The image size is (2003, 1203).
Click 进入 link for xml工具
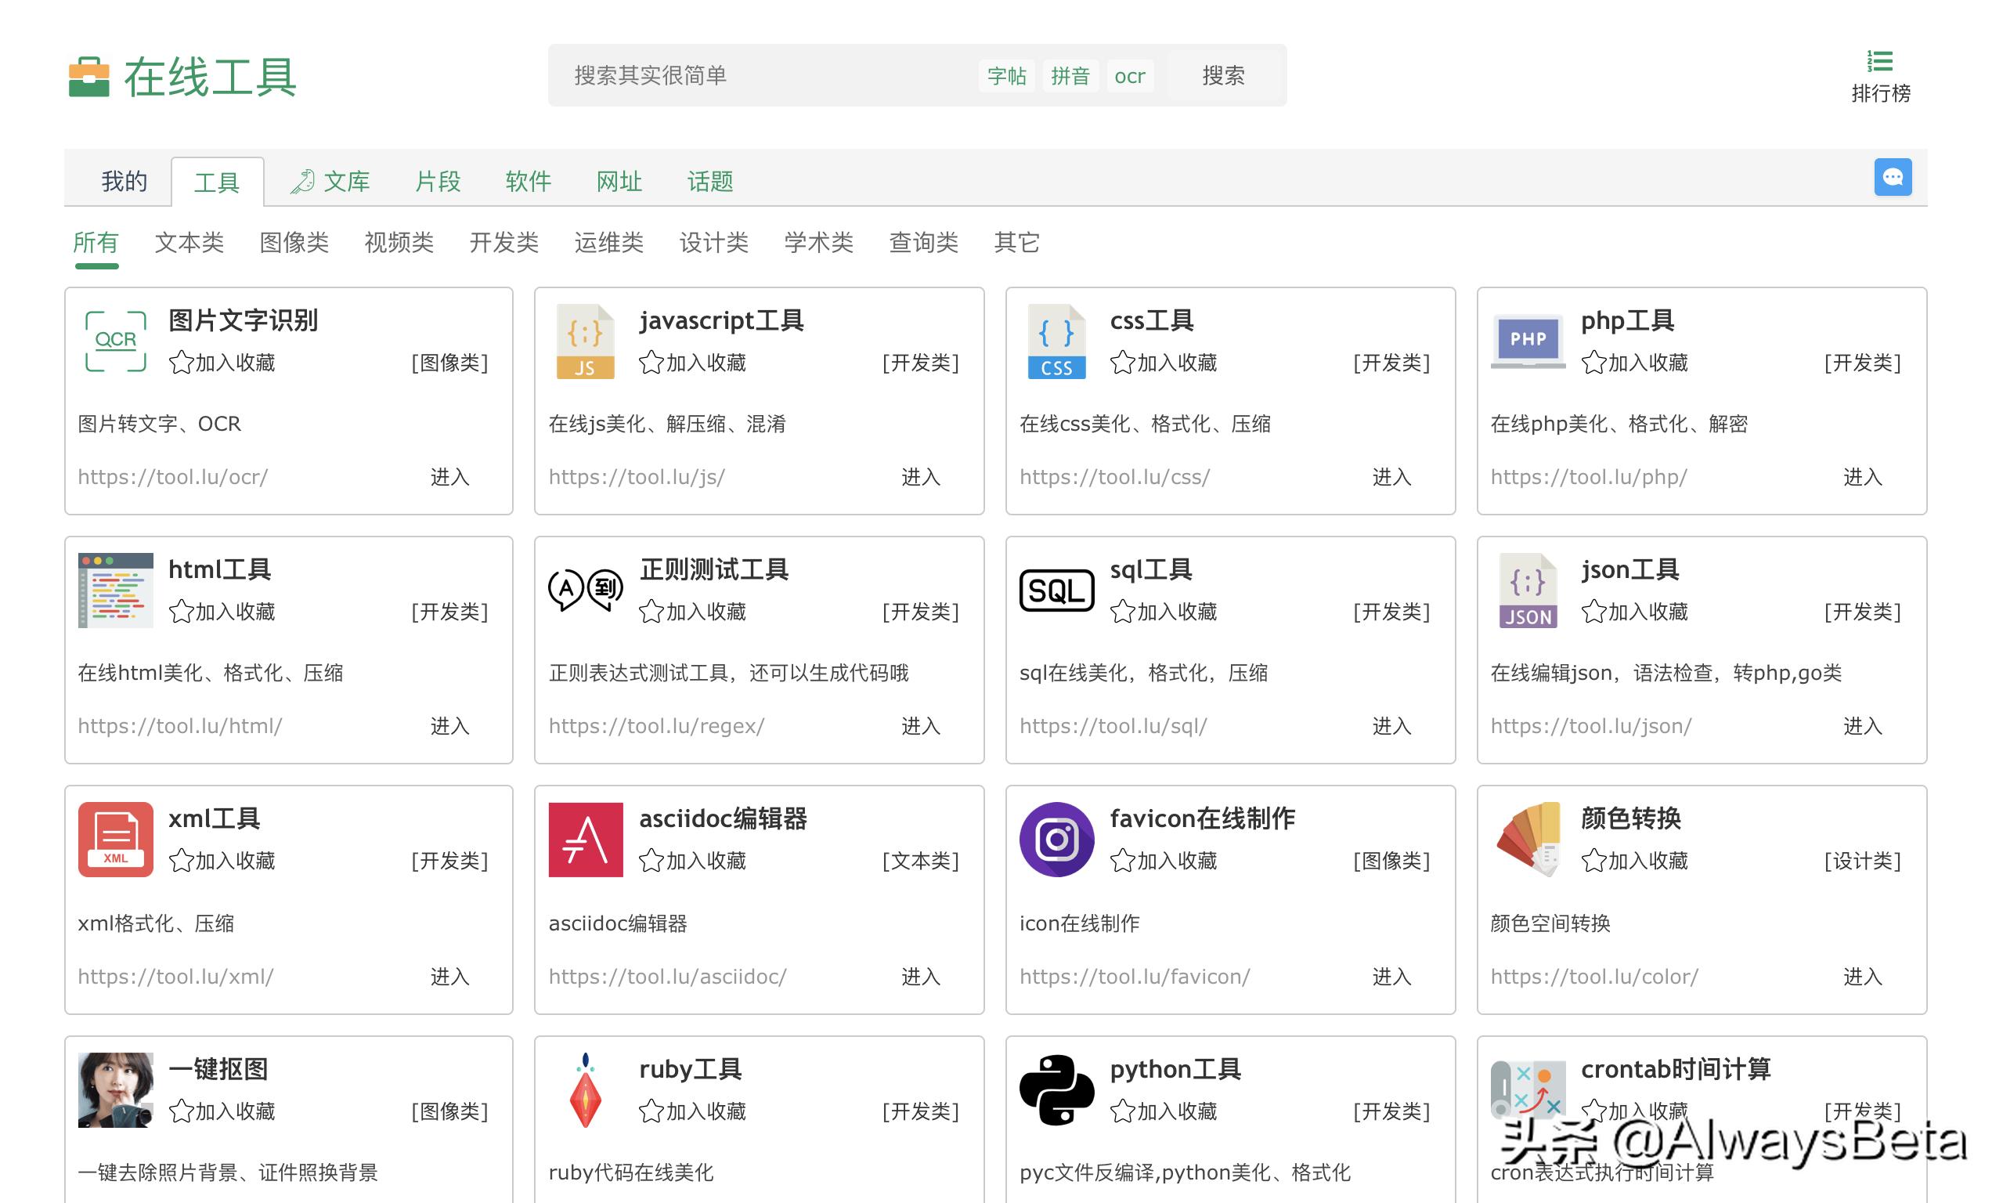point(449,977)
